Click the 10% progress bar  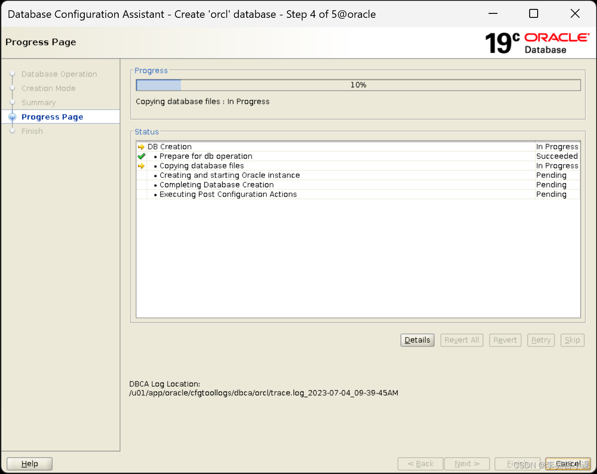358,85
